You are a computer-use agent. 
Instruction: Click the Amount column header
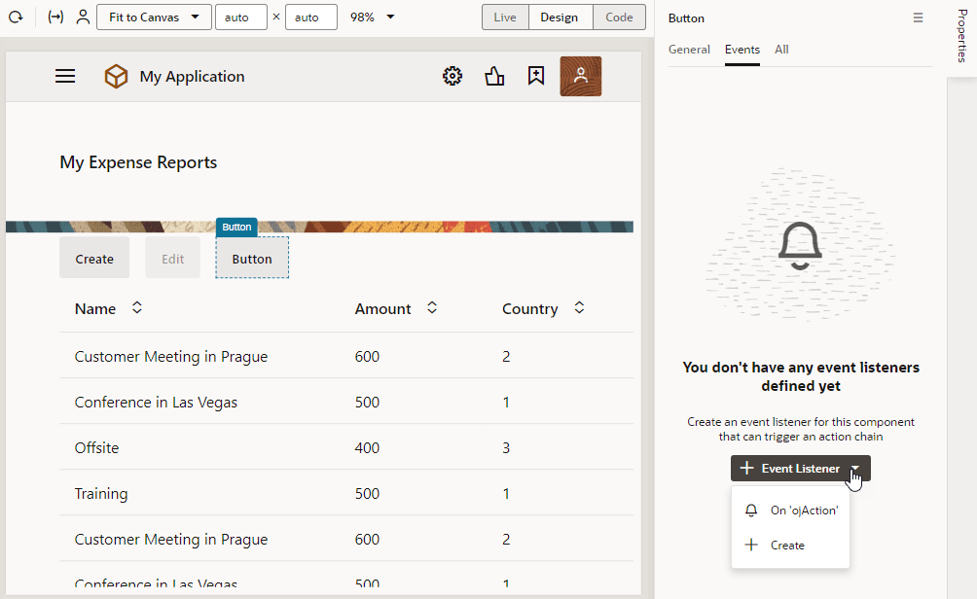(x=382, y=309)
